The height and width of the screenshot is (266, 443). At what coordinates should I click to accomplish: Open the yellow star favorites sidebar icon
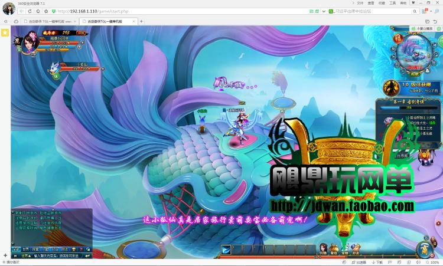pos(5,32)
